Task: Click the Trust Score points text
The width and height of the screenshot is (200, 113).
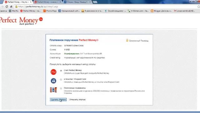Action: 91,54
